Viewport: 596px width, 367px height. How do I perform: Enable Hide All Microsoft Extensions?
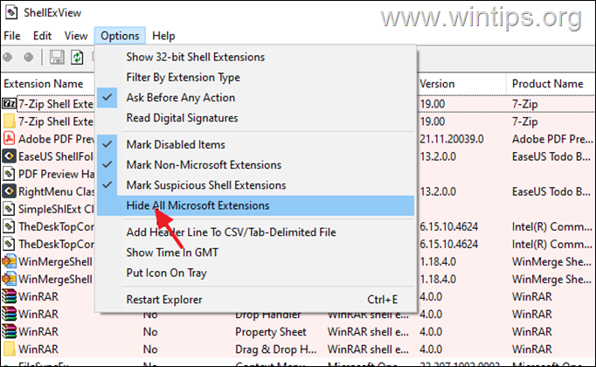(x=255, y=205)
